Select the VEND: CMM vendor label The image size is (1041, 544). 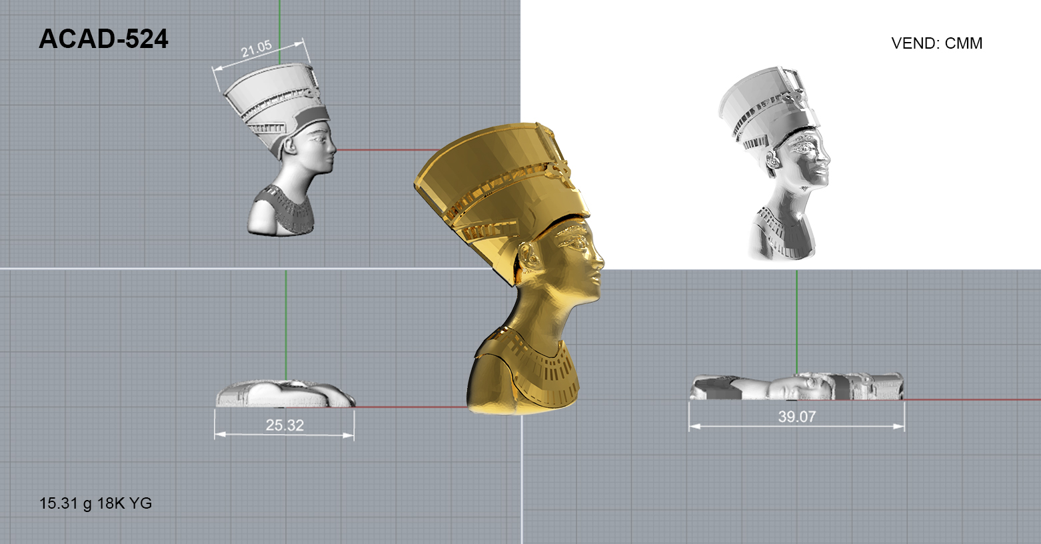(x=936, y=43)
